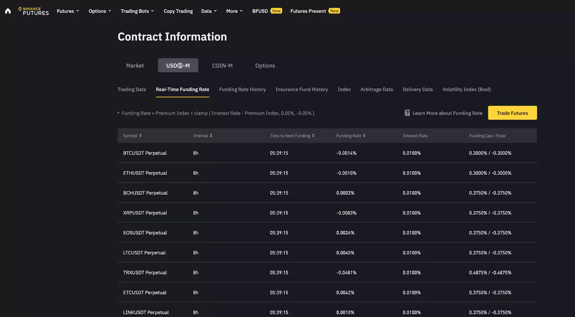Click the funding rate guide book icon
Image resolution: width=575 pixels, height=317 pixels.
407,113
